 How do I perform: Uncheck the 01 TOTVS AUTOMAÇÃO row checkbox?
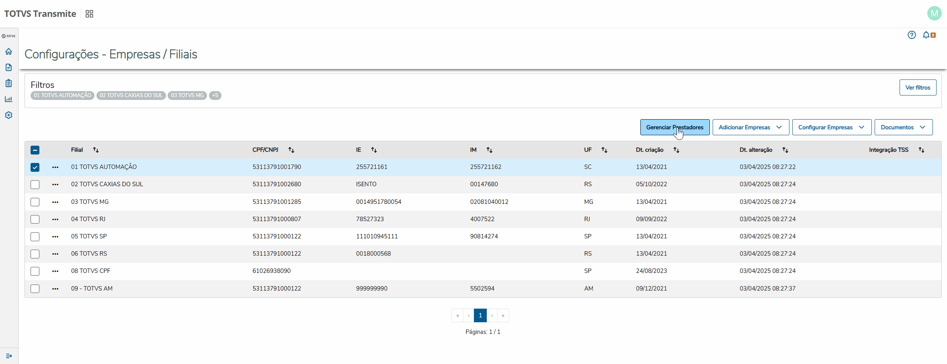[35, 167]
